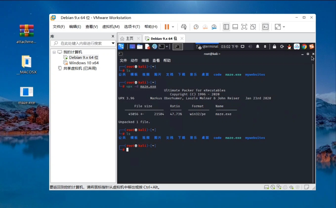Open the dropdown arrow next to the pause button

point(173,27)
